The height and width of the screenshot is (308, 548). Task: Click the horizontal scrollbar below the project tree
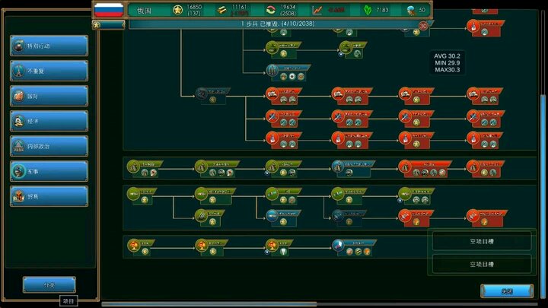(x=209, y=304)
